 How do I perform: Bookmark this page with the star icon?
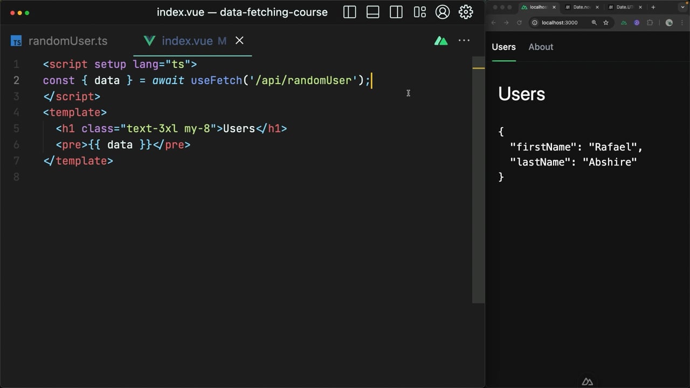tap(606, 23)
